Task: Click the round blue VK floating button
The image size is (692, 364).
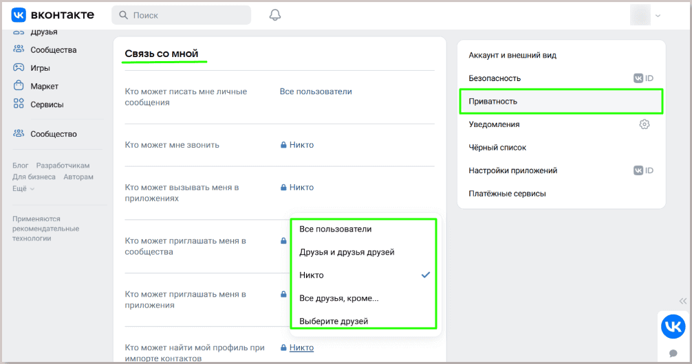Action: (673, 326)
